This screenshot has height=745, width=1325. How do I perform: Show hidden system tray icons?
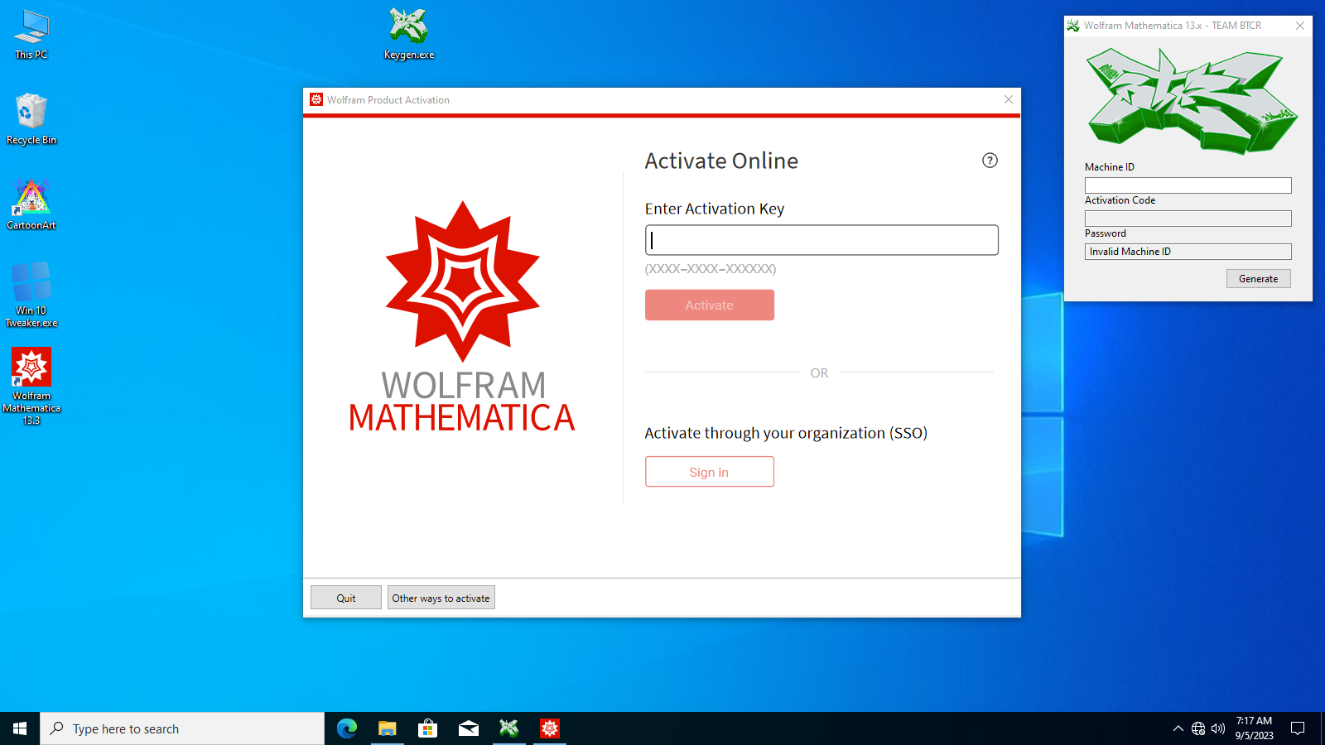[x=1178, y=728]
